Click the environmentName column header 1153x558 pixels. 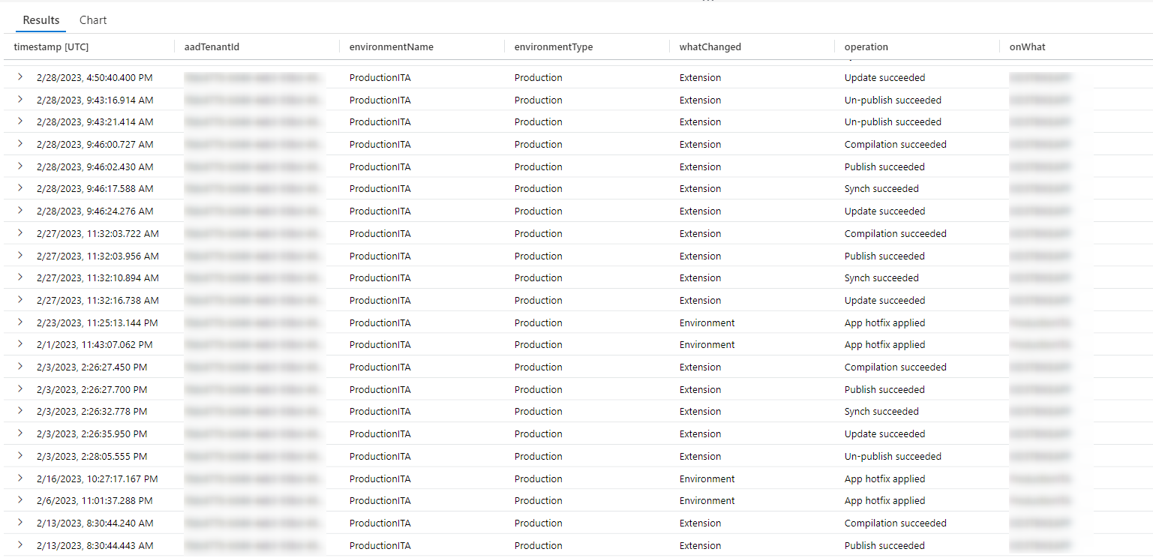point(391,47)
